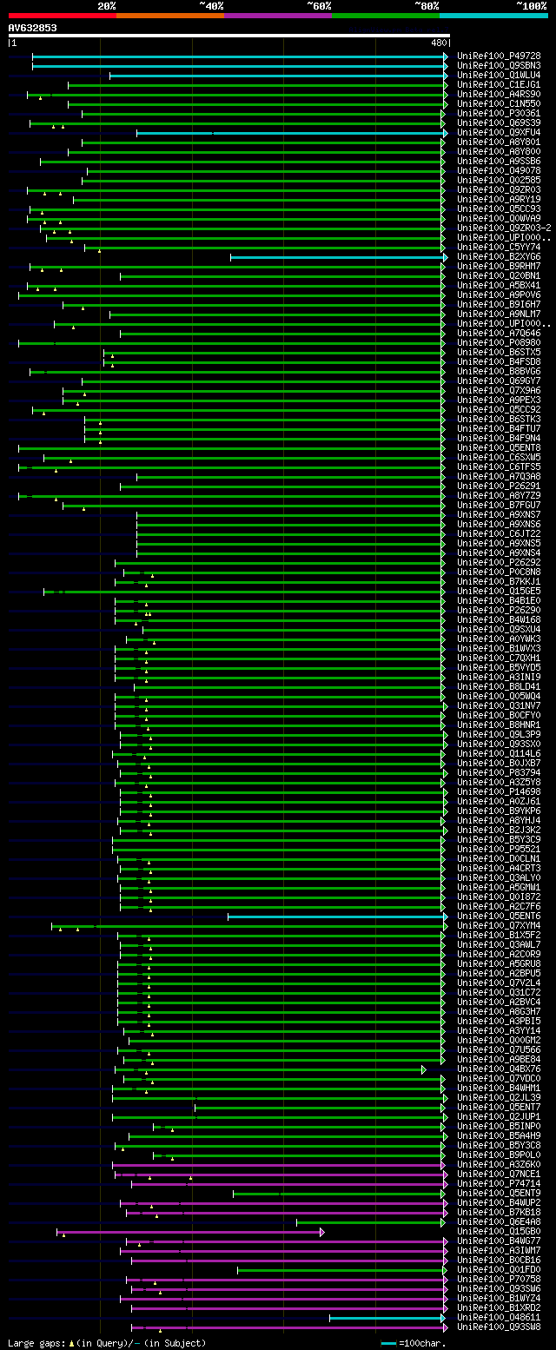Image resolution: width=556 pixels, height=1350 pixels.
Task: Select the UniRef100_Q69GY7 label
Action: [x=499, y=381]
